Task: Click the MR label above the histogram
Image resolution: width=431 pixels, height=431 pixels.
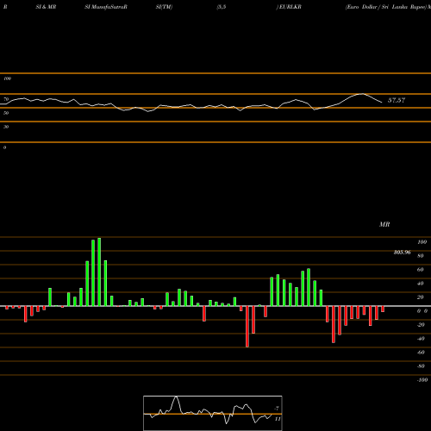Action: coord(384,224)
